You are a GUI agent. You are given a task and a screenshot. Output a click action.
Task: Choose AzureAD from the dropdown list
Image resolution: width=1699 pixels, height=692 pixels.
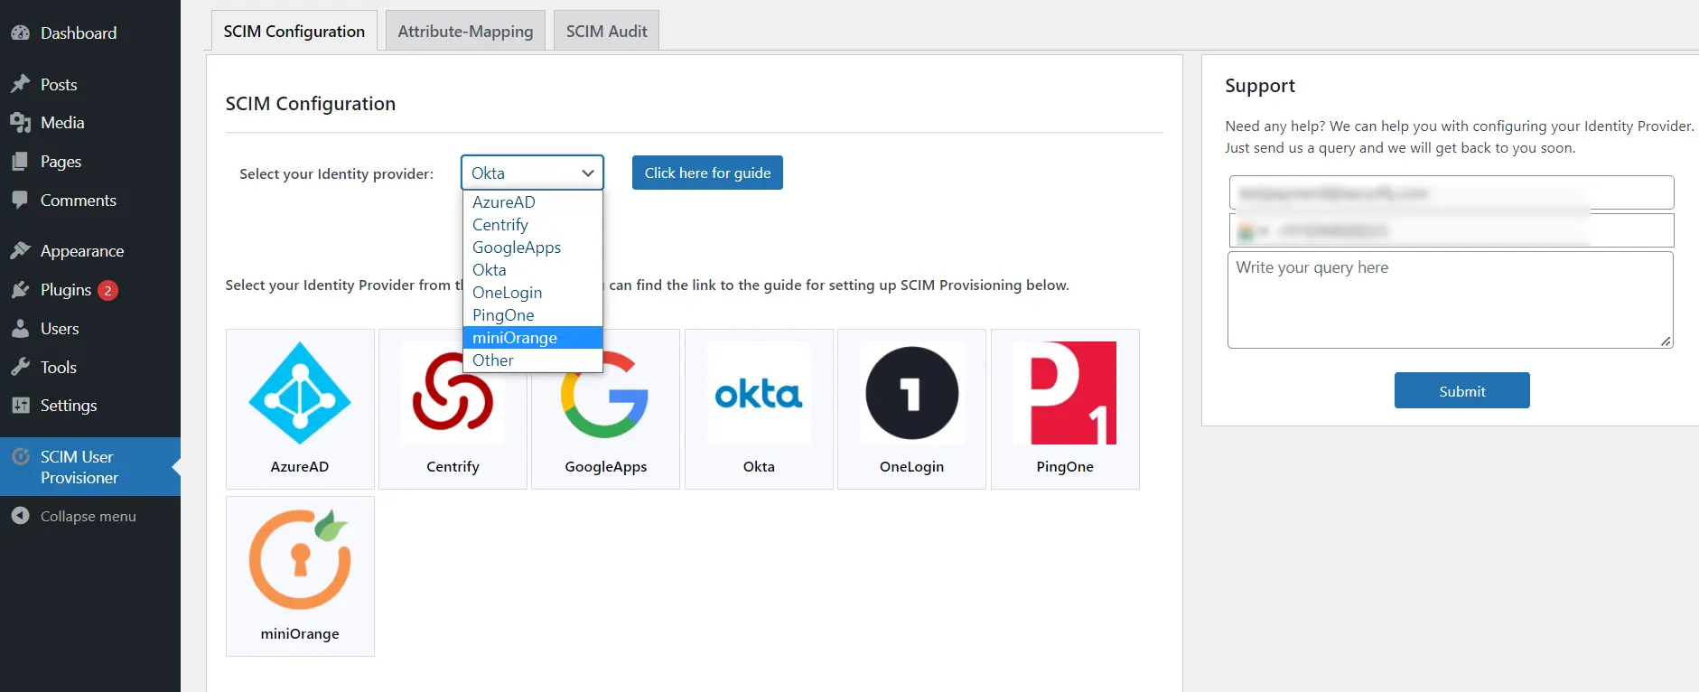pos(532,202)
